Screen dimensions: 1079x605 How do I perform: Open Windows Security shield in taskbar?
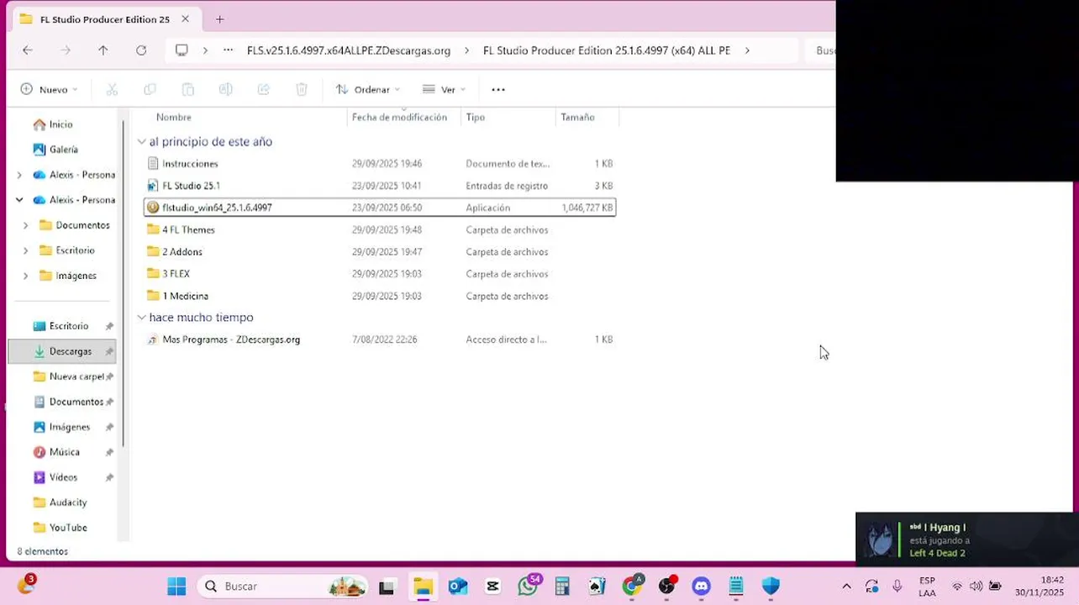click(x=771, y=587)
